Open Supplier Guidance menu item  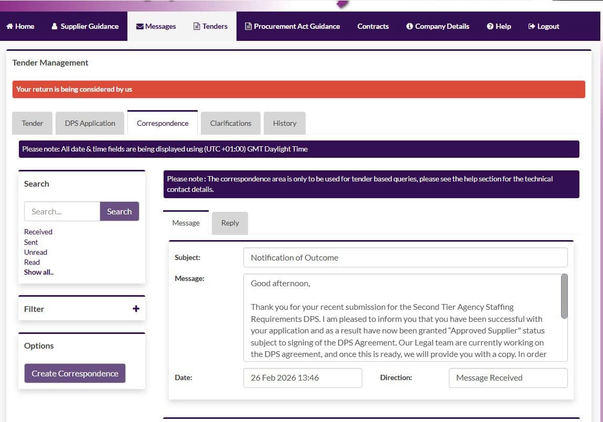(x=85, y=26)
